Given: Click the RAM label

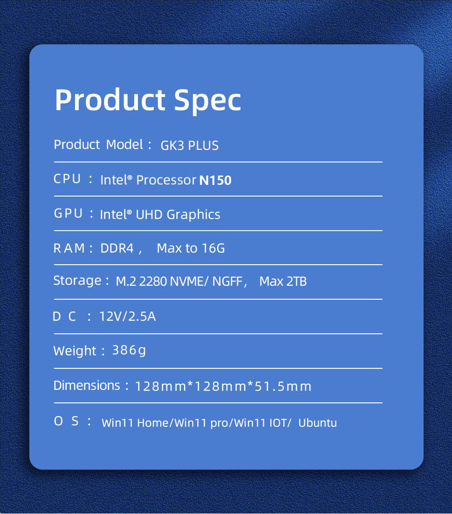Looking at the screenshot, I should click(x=69, y=248).
